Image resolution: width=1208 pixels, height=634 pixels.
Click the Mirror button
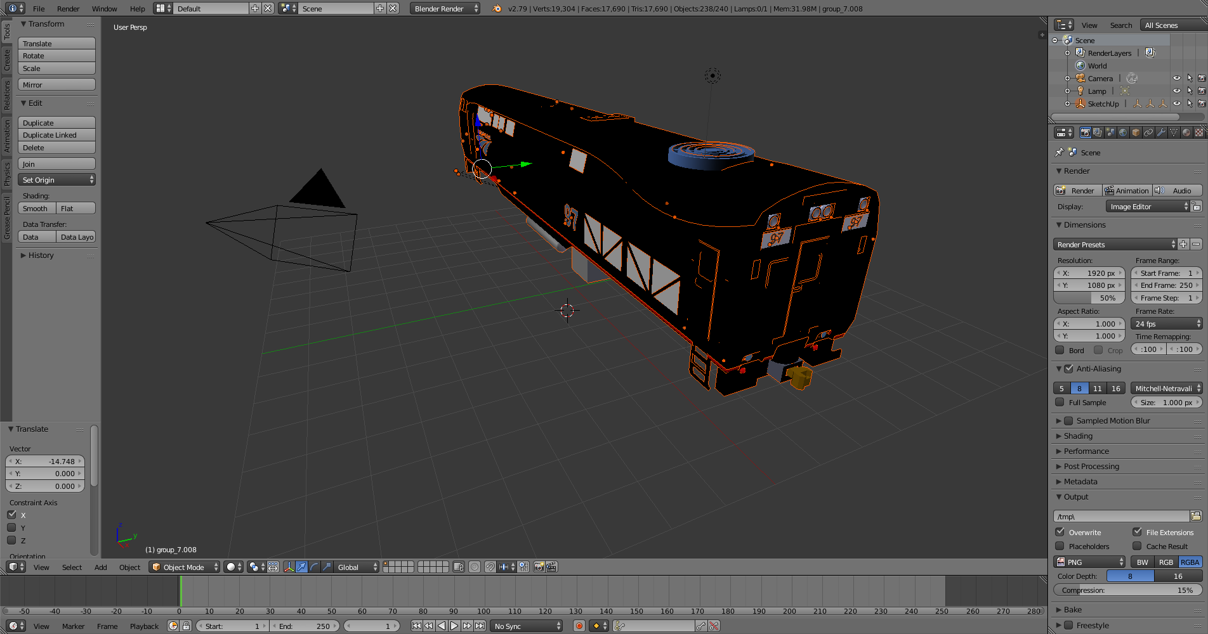[x=56, y=85]
